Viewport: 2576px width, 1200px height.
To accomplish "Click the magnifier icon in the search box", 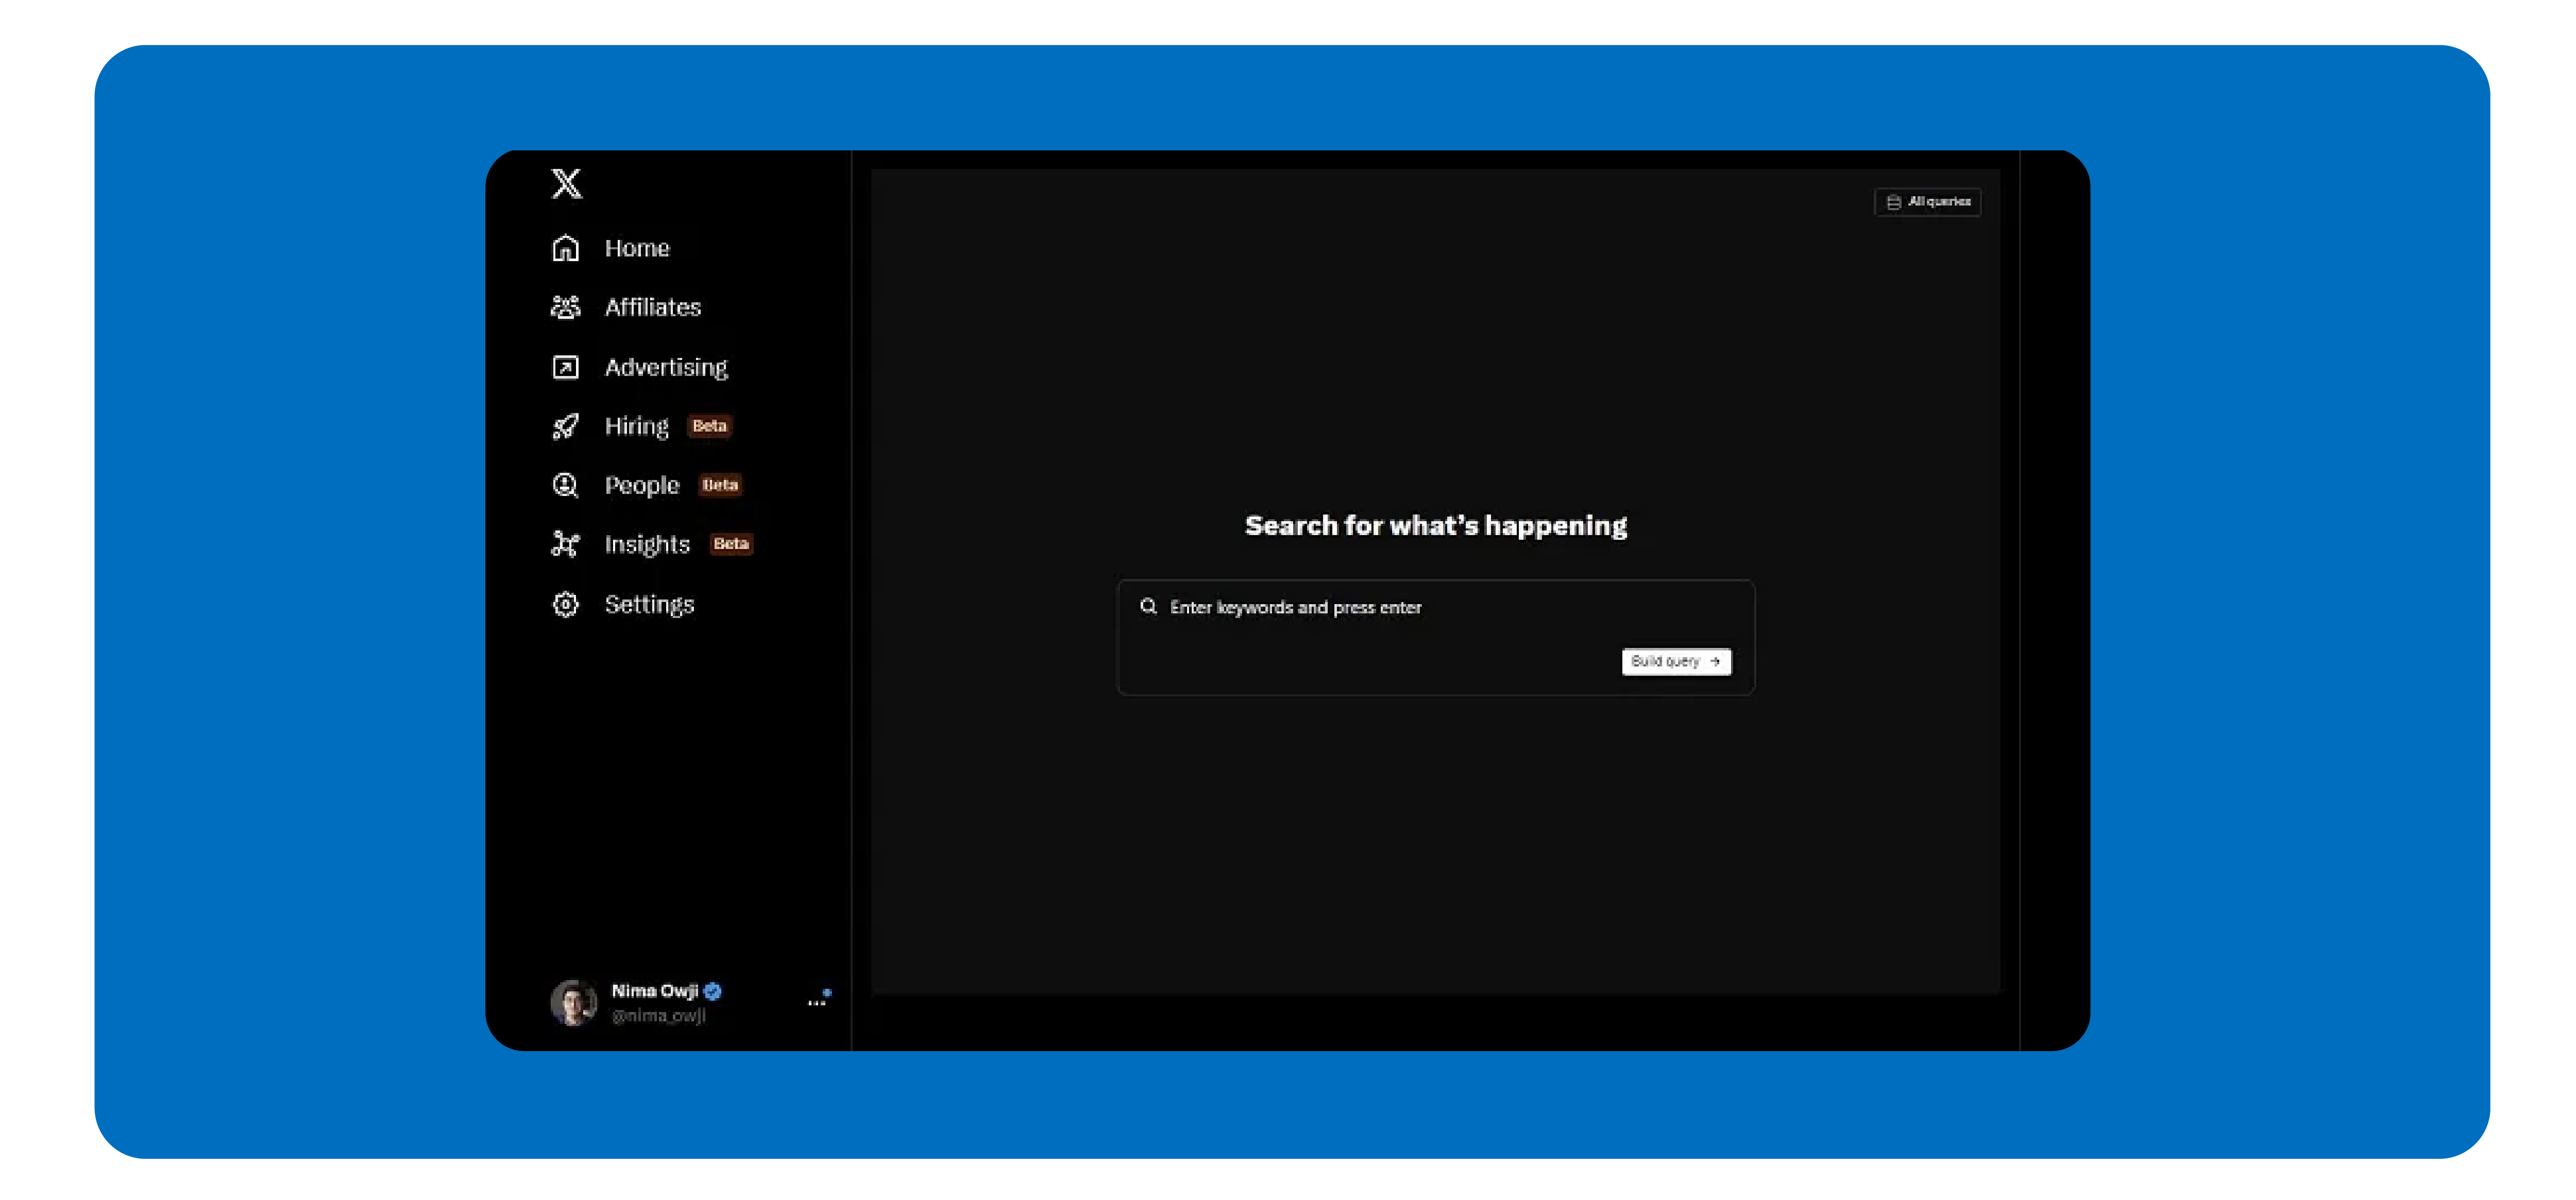I will pos(1148,606).
